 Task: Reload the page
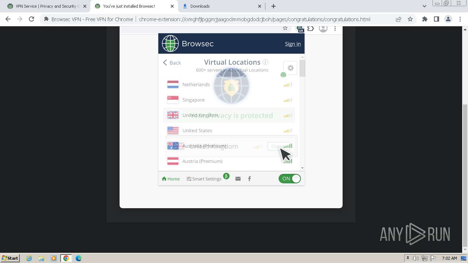pos(31,19)
